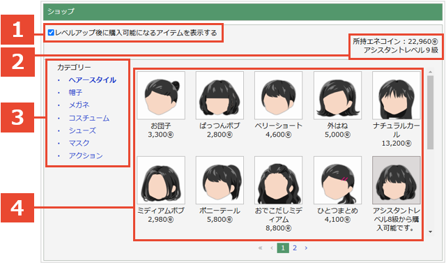Select the ナチュラルカール hairstyle thumbnail
The image size is (446, 265).
tap(397, 96)
